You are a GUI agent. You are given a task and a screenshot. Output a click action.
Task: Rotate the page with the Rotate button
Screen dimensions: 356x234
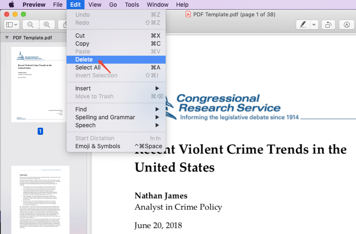[328, 25]
